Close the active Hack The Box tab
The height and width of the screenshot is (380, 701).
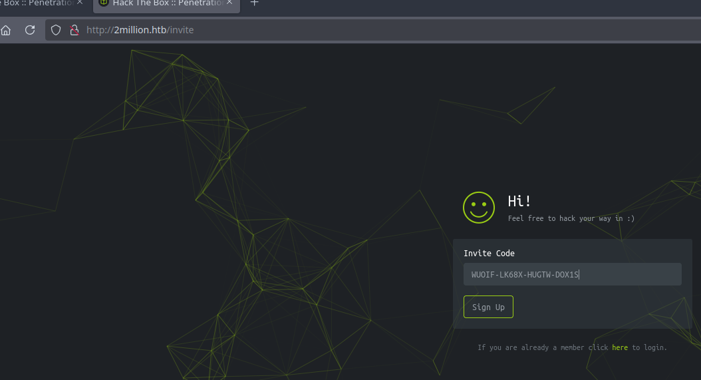[x=231, y=3]
